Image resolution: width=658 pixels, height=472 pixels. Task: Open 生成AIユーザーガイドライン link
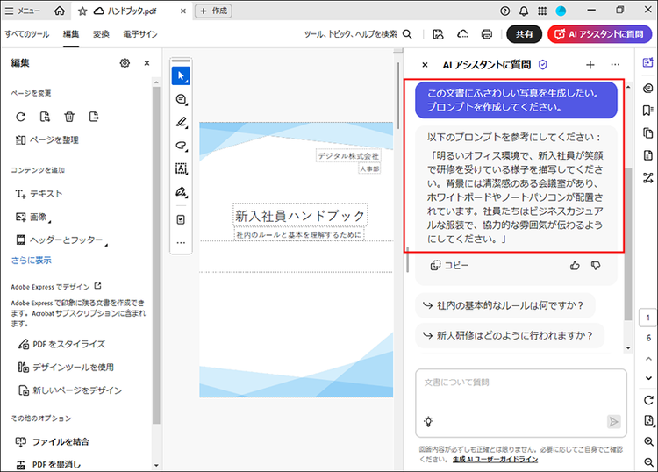[x=495, y=460]
